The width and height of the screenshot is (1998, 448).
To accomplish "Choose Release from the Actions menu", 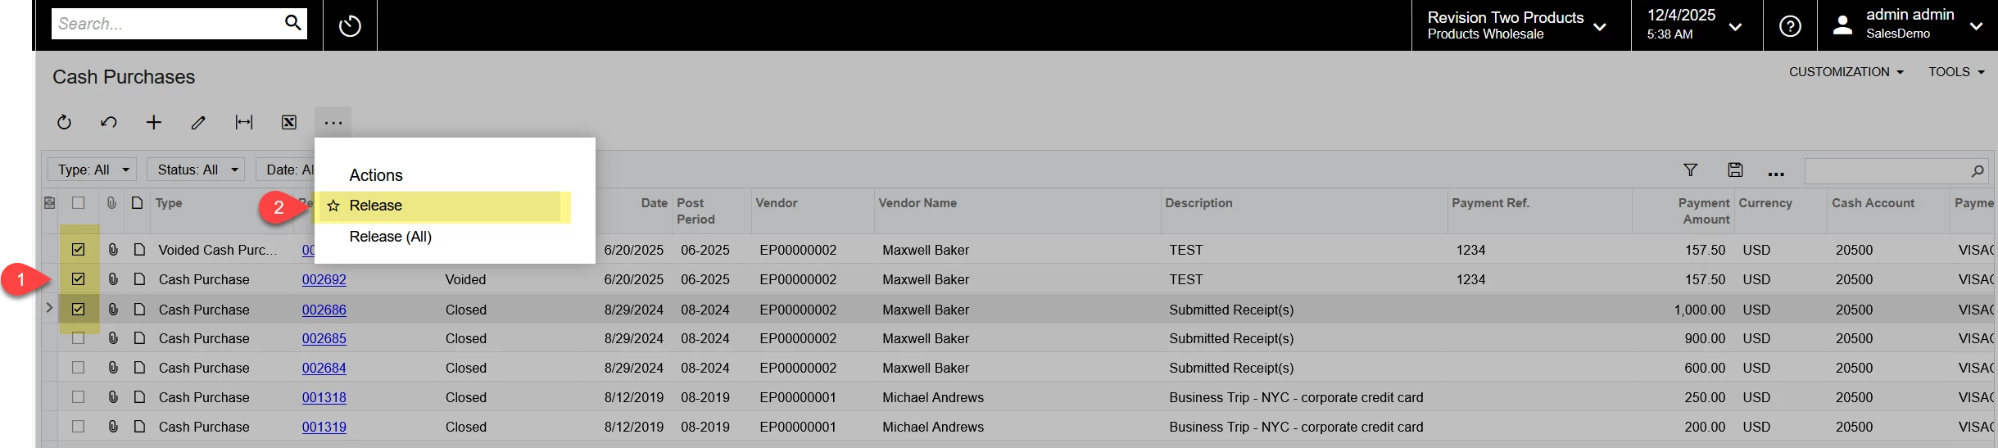I will (x=442, y=206).
